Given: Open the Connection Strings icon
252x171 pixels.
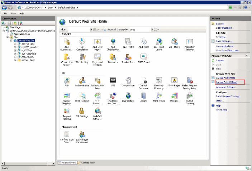Looking at the screenshot, I should tap(67, 58).
